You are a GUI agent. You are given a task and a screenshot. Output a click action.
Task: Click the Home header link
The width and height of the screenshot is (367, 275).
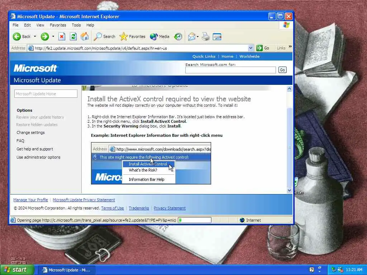(227, 56)
